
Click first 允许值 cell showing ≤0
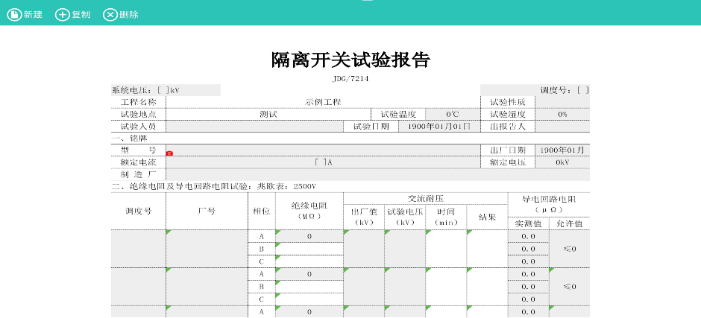569,249
